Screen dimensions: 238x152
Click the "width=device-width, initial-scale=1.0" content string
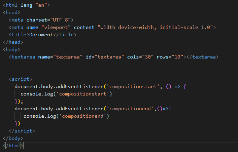[x=155, y=27]
